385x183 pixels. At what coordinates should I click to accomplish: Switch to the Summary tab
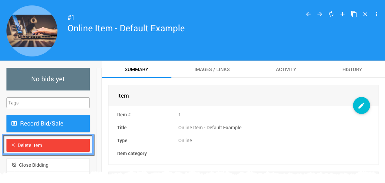pos(136,69)
